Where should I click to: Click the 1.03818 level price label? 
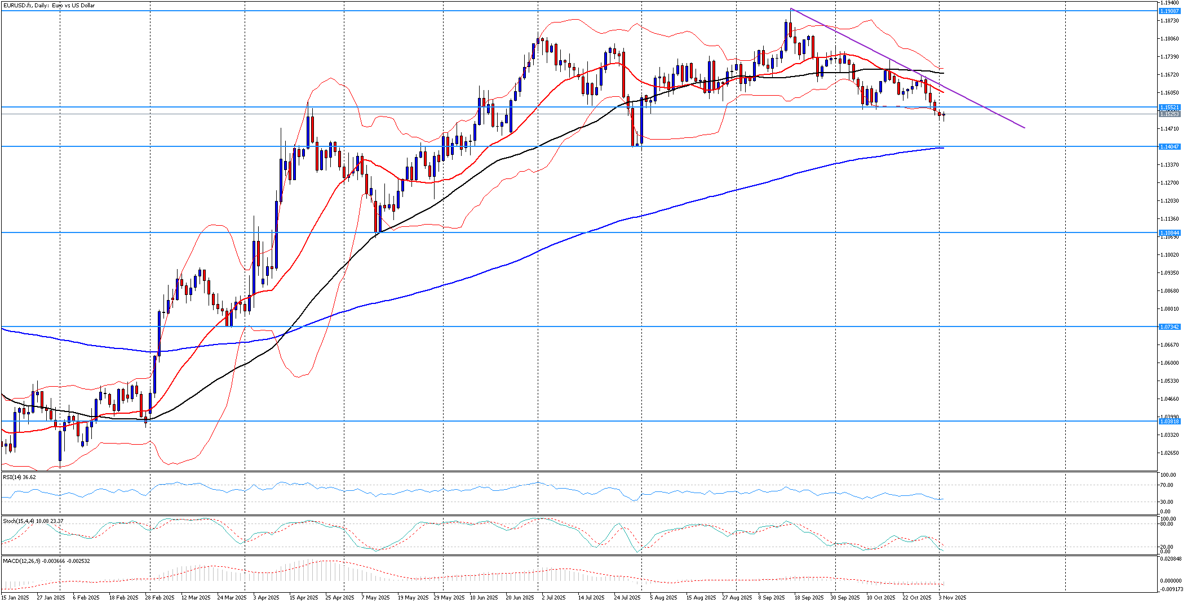[x=1169, y=421]
